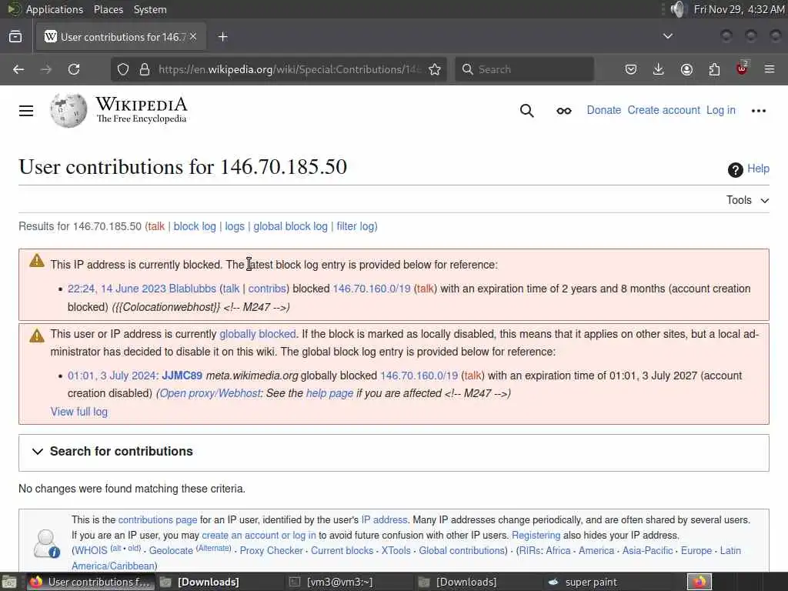Screen dimensions: 788x591
Task: Open the help page link
Action: point(329,393)
